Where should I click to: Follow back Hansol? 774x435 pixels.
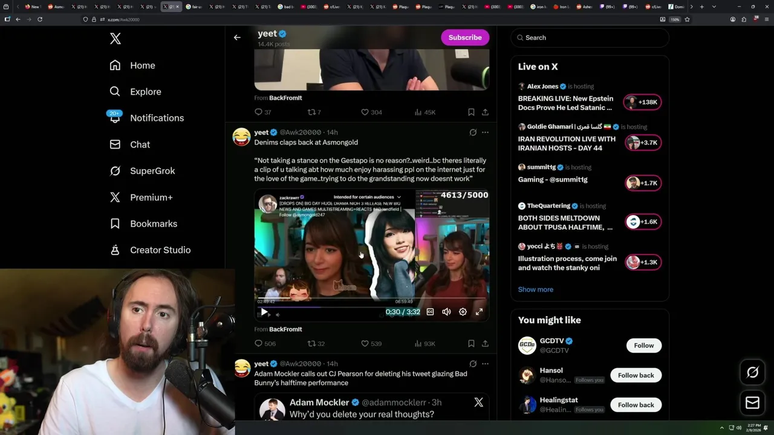tap(636, 375)
